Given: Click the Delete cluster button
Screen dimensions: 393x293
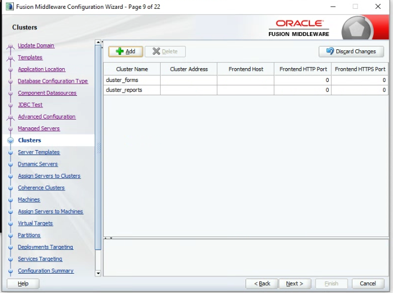Looking at the screenshot, I should pyautogui.click(x=165, y=52).
